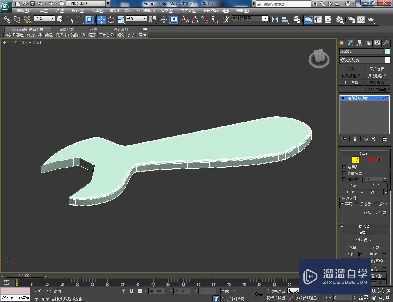Image resolution: width=393 pixels, height=302 pixels.
Task: Toggle Angle Snap icon
Action: click(x=195, y=20)
